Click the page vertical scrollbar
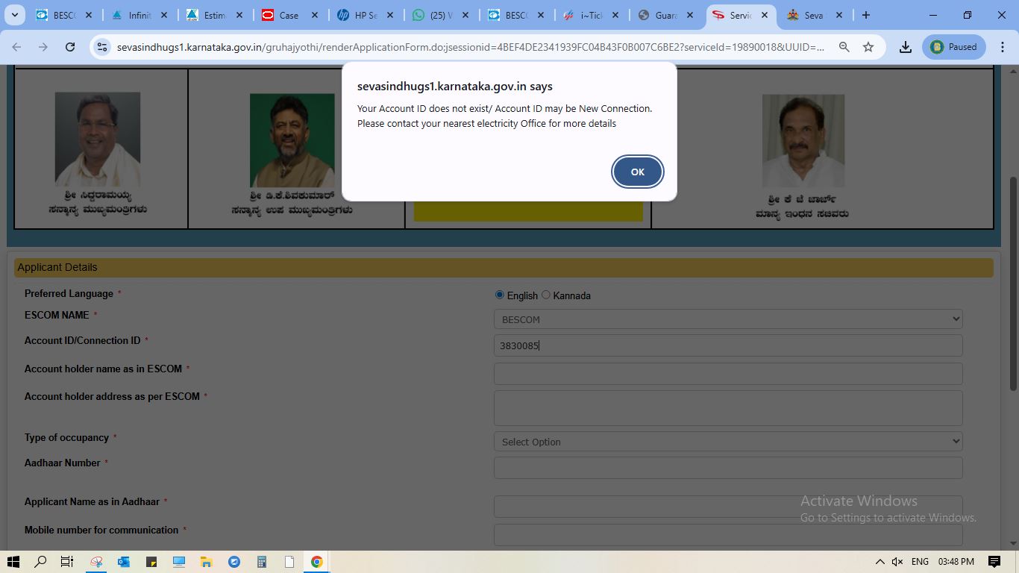 1013,284
